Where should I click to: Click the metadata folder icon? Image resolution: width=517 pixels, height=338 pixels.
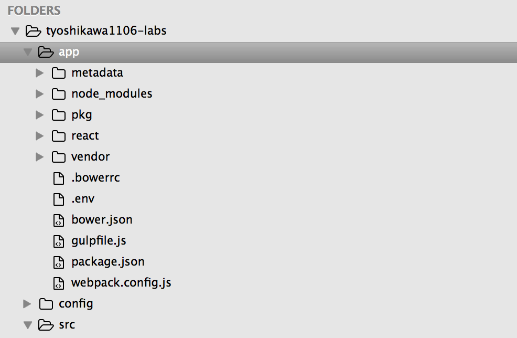(59, 73)
